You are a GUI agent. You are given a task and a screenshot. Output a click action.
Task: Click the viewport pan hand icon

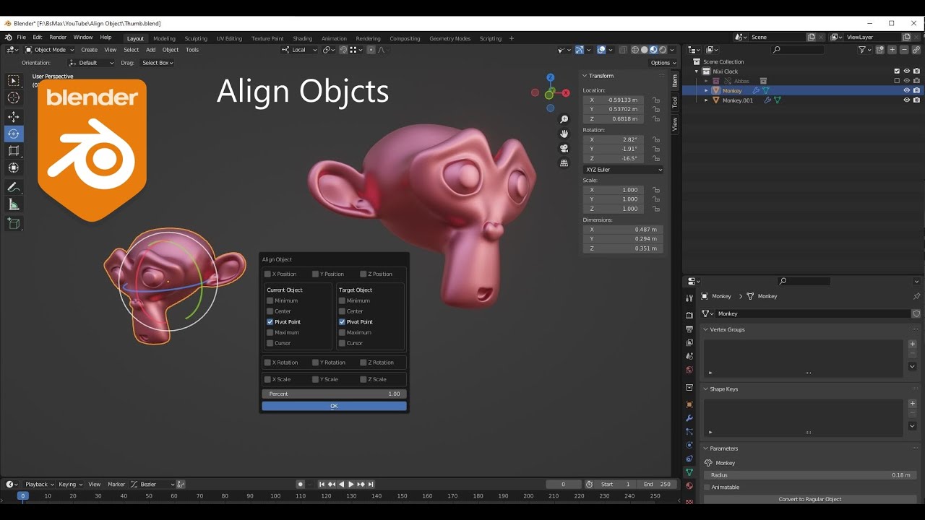click(564, 134)
